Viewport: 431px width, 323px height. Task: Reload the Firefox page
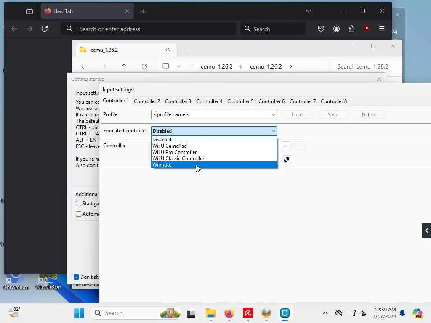coord(45,29)
